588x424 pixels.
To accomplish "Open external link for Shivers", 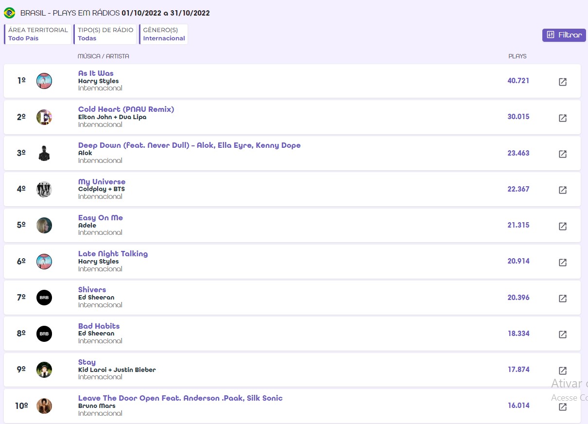I will 562,298.
